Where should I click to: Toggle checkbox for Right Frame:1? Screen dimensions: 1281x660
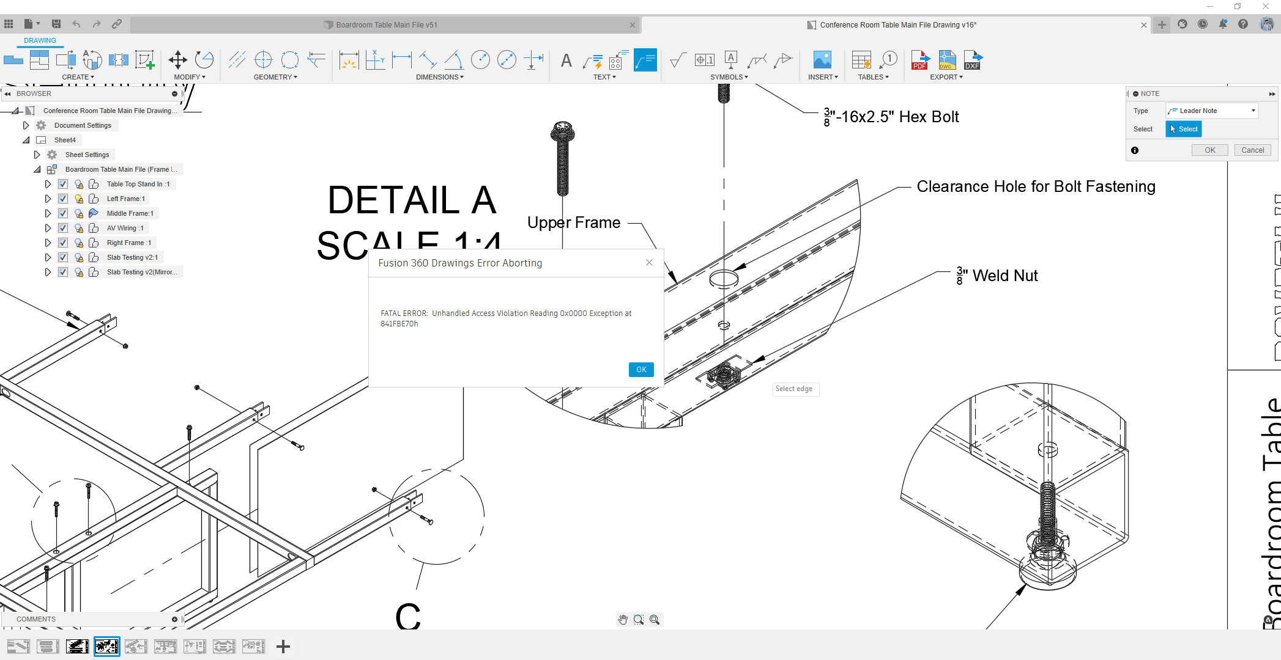point(62,243)
